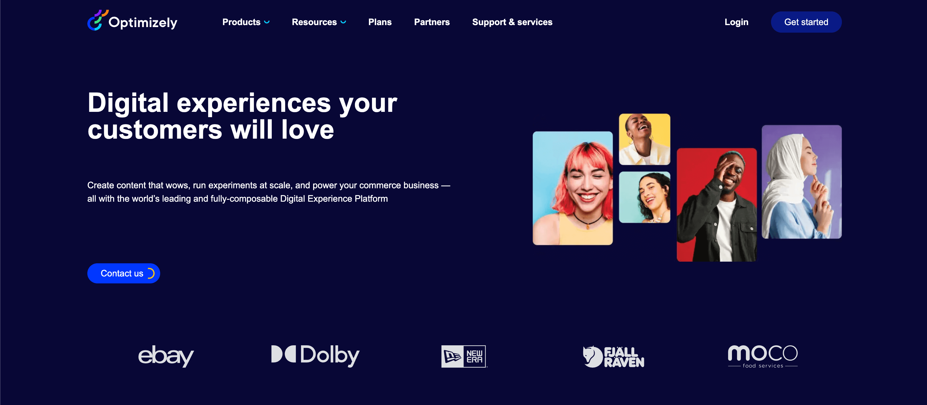Image resolution: width=927 pixels, height=405 pixels.
Task: Expand the Resources dropdown chevron
Action: pyautogui.click(x=343, y=22)
